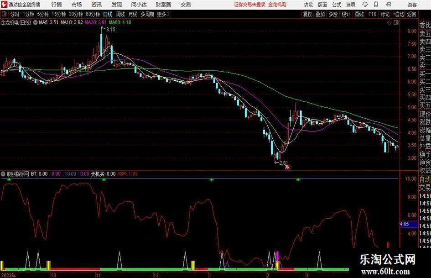Click the 统计 statistics button
Screen dimensions: 431x278
[x=346, y=14]
